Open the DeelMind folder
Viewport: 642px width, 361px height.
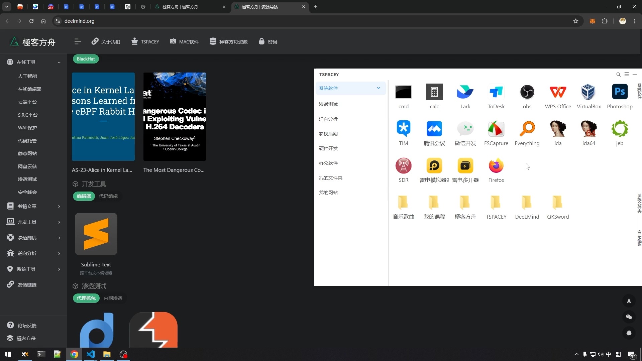tap(527, 203)
